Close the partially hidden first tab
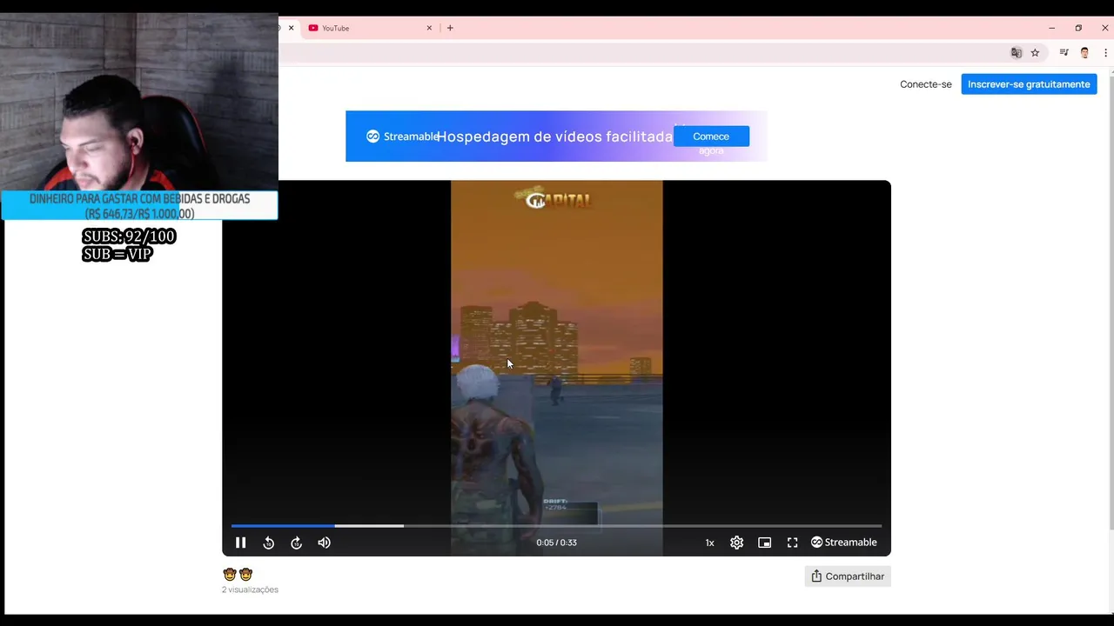The image size is (1114, 626). tap(291, 28)
